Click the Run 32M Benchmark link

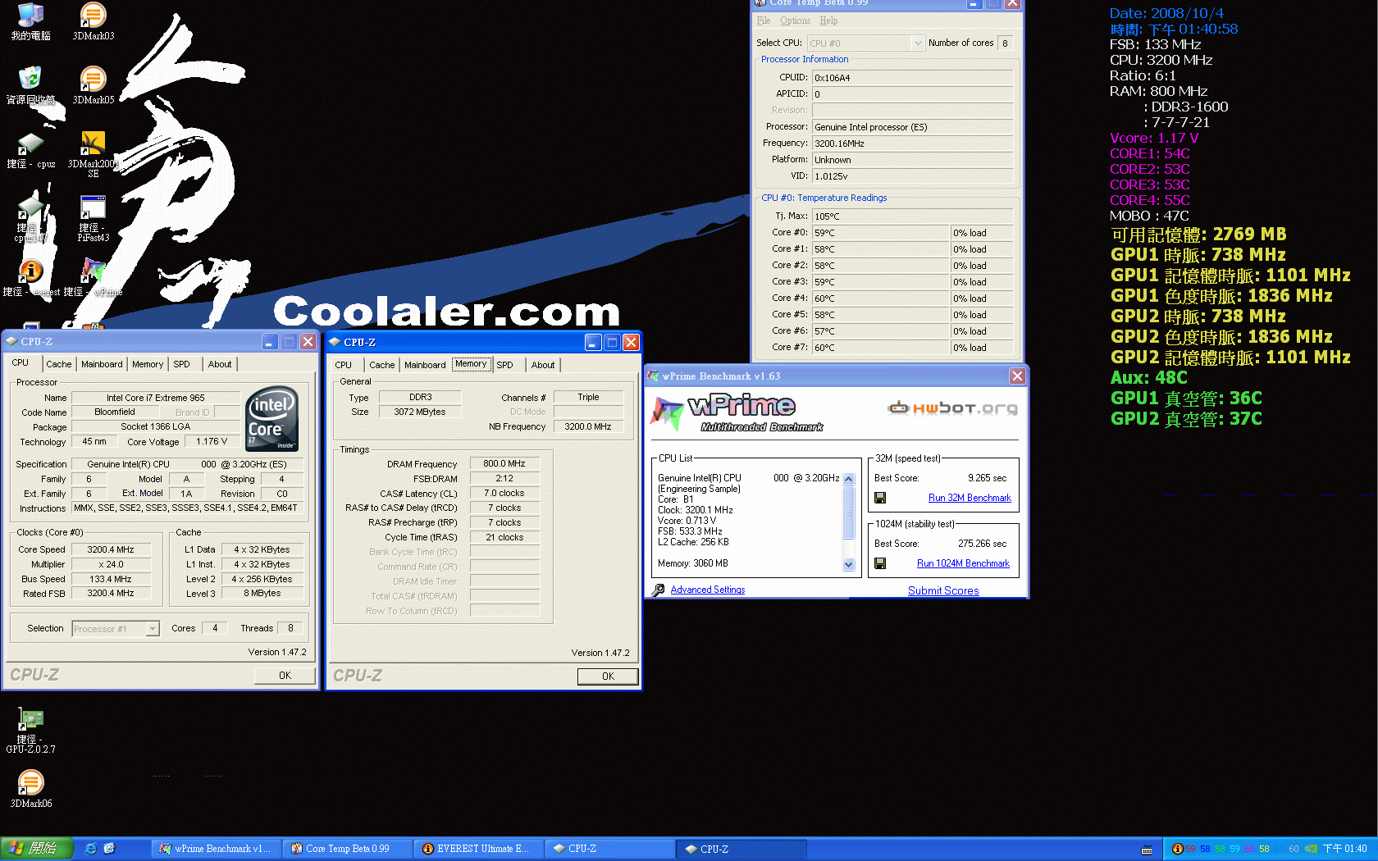coord(970,498)
